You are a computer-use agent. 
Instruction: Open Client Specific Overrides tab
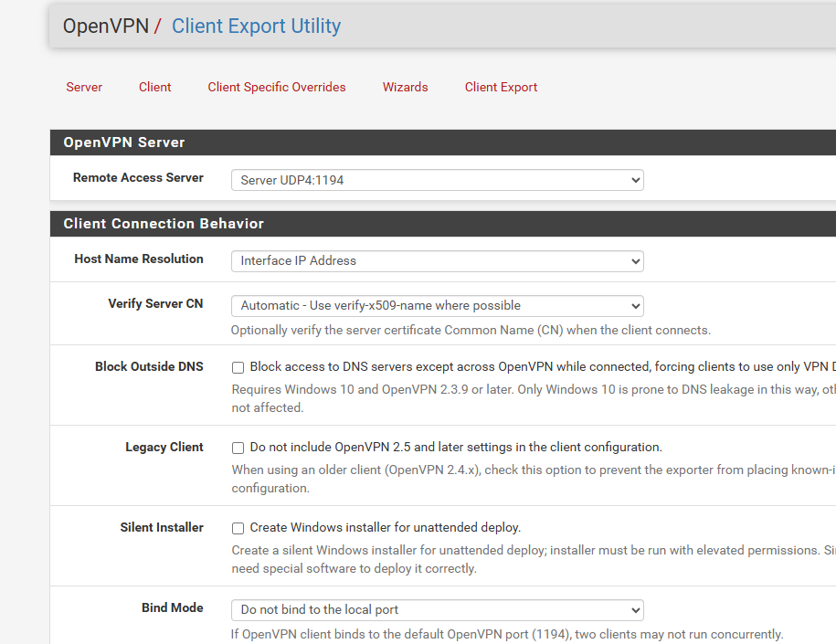(x=277, y=87)
